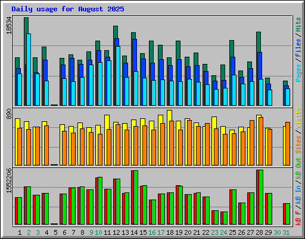The width and height of the screenshot is (305, 239).
Task: Click day label 18 on the x-axis
Action: pos(170,232)
